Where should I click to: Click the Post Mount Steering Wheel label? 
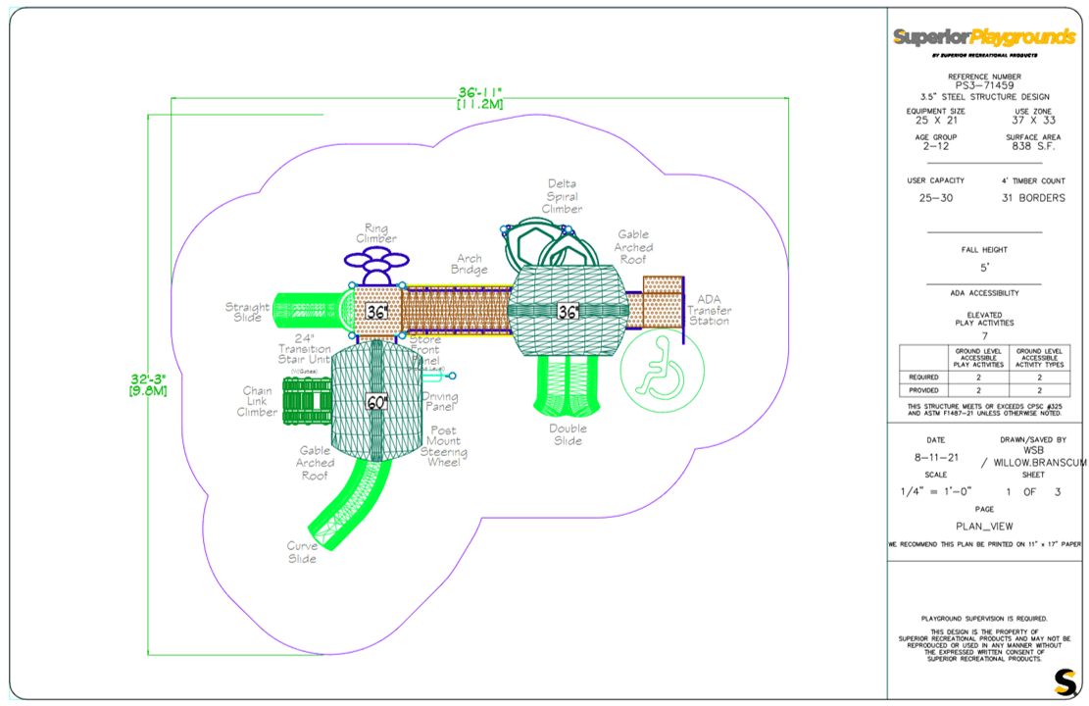tap(444, 446)
